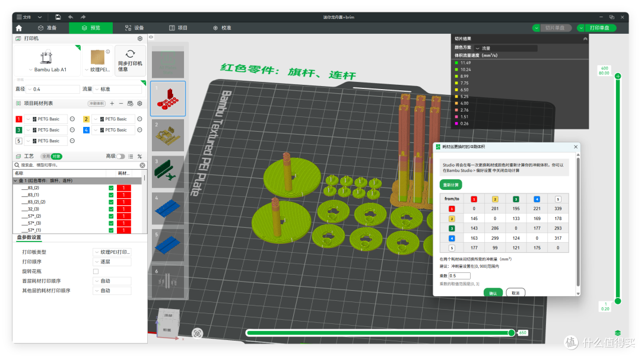641x356 pixels.
Task: Click the reset view icon below the viewport
Action: [x=197, y=333]
